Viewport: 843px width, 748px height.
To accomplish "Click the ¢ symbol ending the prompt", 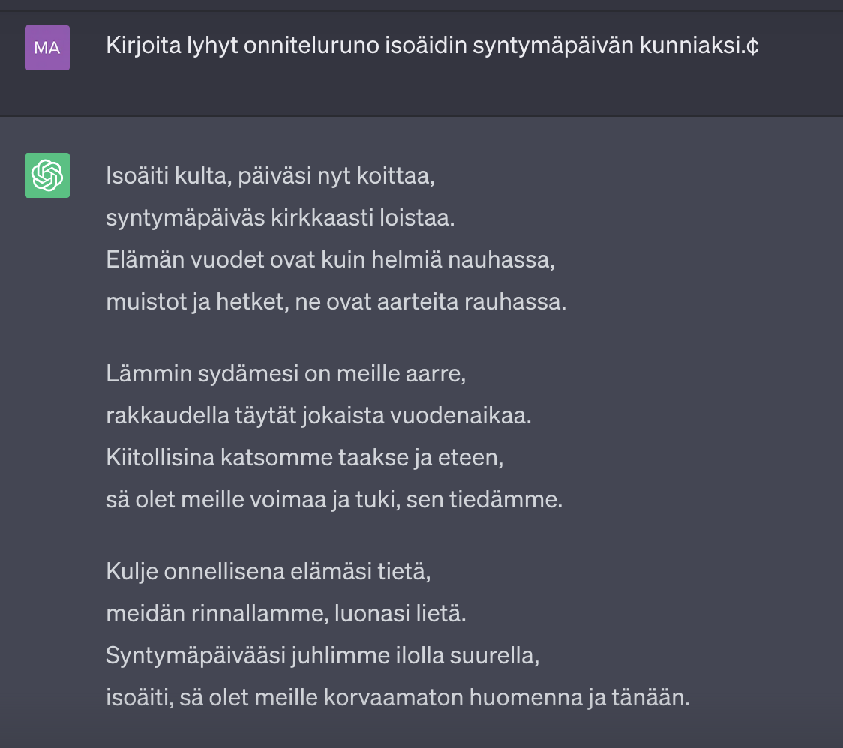I will tap(751, 46).
